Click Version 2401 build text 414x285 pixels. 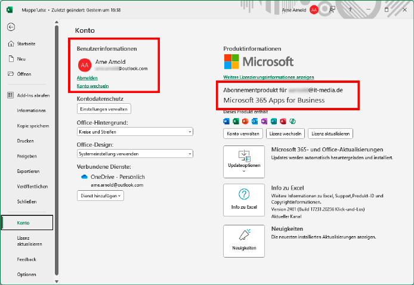coord(318,209)
